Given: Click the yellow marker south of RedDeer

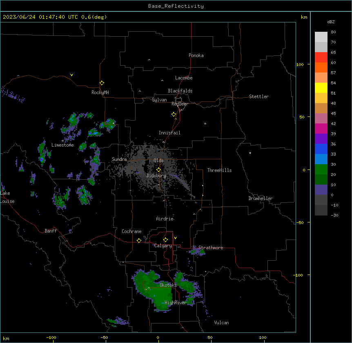Looking at the screenshot, I should click(174, 114).
